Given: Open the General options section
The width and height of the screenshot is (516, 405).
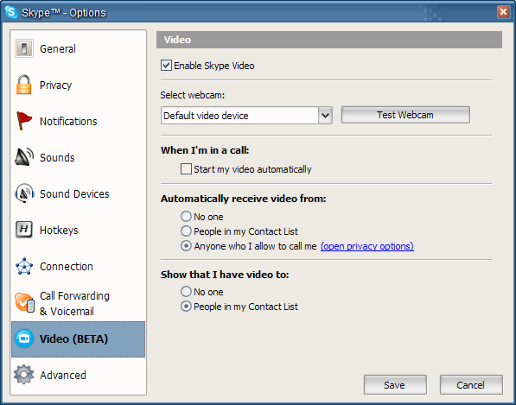Looking at the screenshot, I should [x=79, y=48].
